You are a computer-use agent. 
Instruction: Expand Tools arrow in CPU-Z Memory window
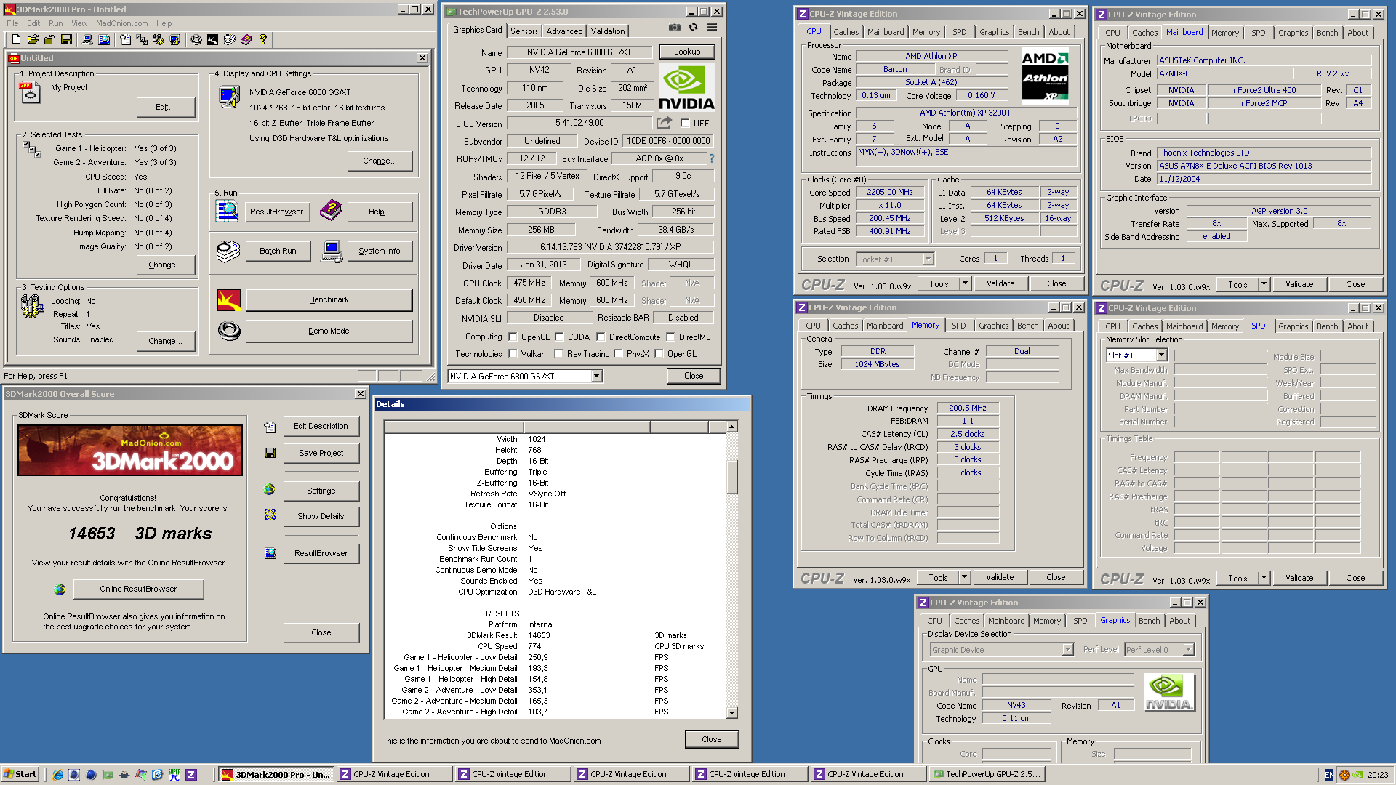point(965,577)
